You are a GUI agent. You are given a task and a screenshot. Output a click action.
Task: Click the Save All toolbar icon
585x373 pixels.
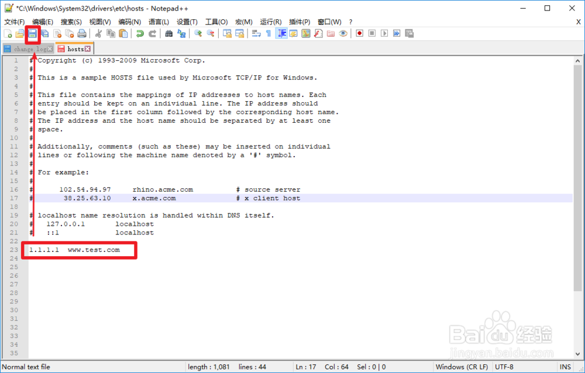45,33
